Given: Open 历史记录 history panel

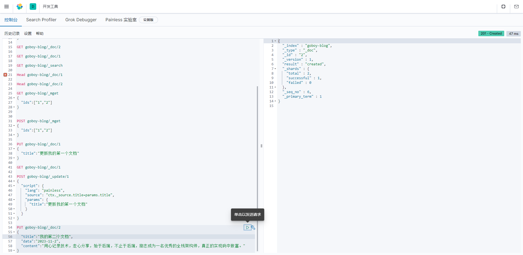Looking at the screenshot, I should click(x=12, y=33).
